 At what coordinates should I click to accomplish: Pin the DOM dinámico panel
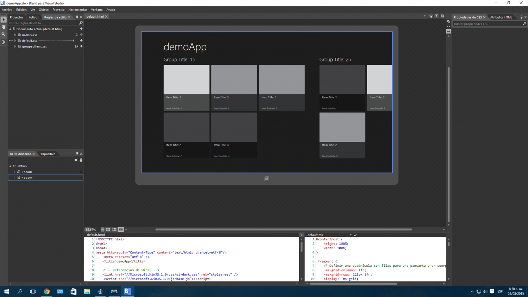click(77, 154)
